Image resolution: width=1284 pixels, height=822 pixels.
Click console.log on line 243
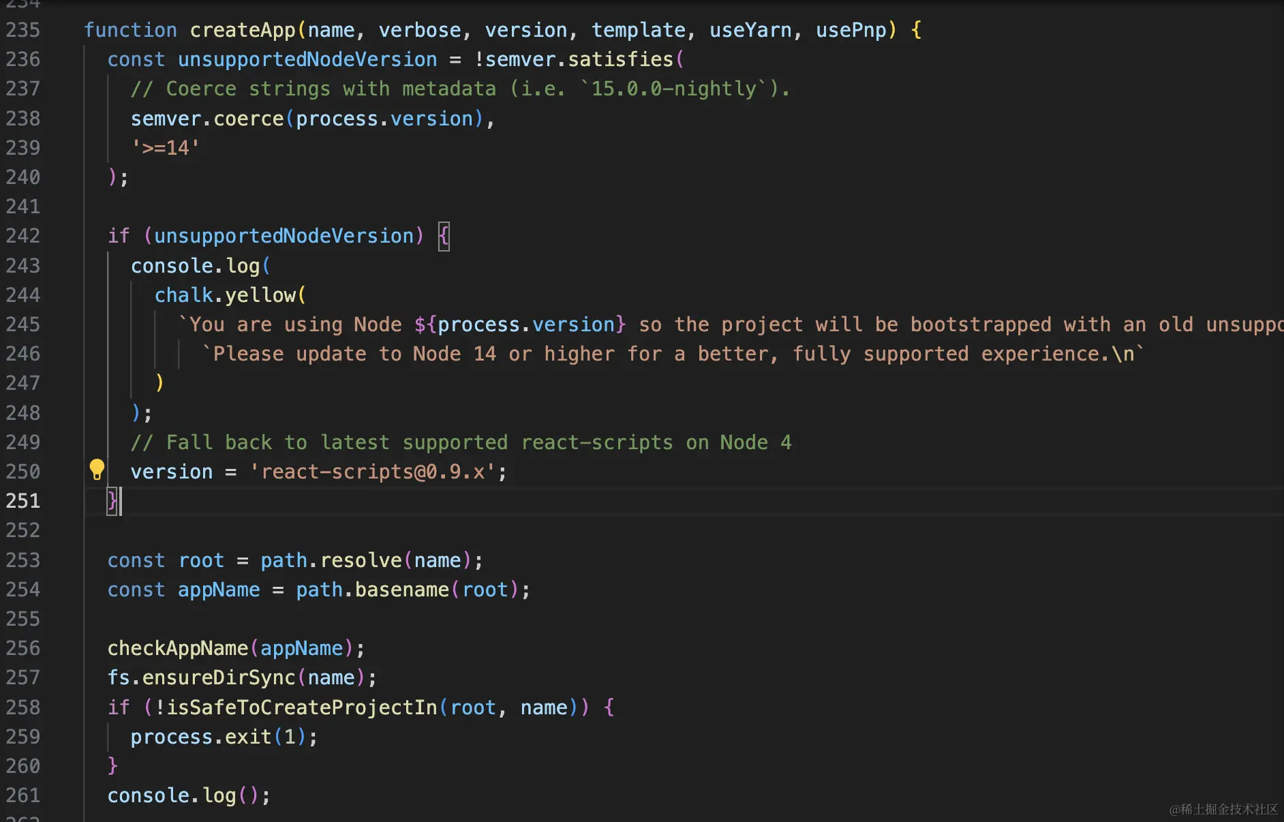196,266
